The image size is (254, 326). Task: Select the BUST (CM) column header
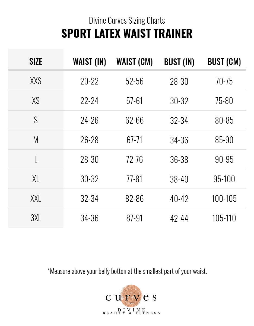click(224, 62)
